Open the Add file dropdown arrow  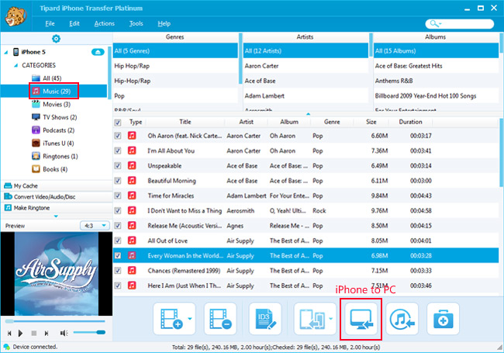pyautogui.click(x=191, y=319)
